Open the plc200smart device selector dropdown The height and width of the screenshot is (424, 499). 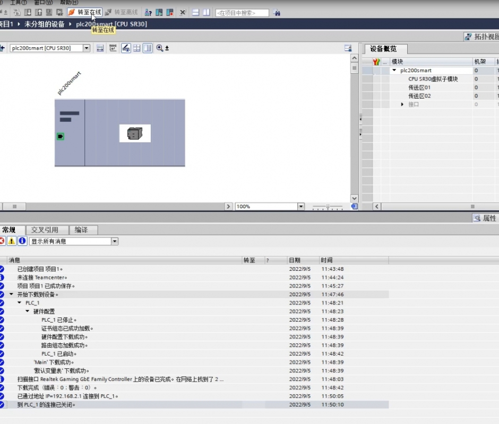point(86,48)
